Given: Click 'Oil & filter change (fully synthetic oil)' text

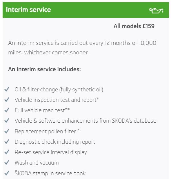Looking at the screenshot, I should pyautogui.click(x=59, y=90).
